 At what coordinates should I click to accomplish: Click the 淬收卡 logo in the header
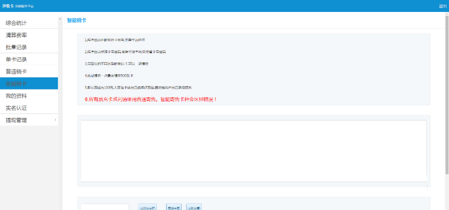[x=7, y=6]
